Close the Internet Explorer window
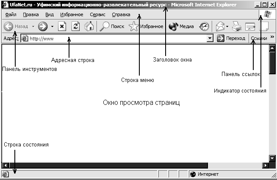 click(272, 4)
